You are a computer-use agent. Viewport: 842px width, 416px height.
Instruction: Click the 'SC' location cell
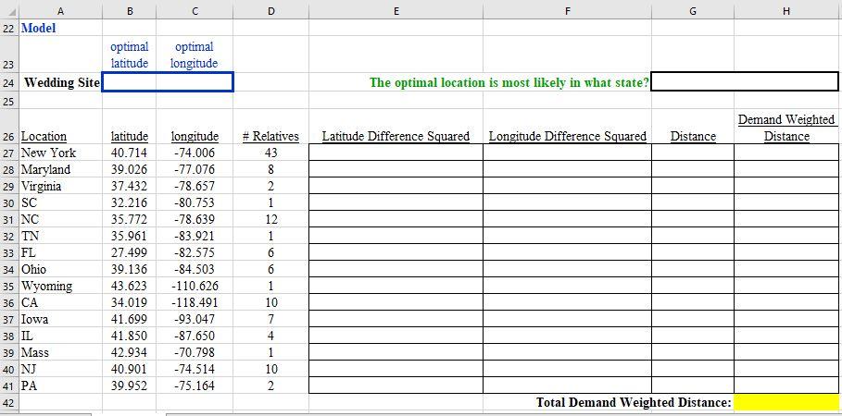pos(61,202)
